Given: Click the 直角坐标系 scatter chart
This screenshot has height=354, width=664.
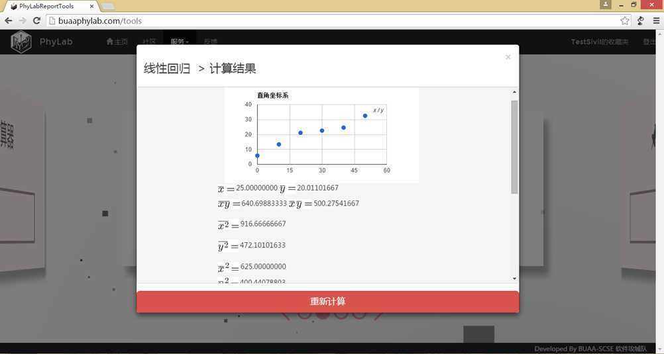Looking at the screenshot, I should click(x=321, y=136).
